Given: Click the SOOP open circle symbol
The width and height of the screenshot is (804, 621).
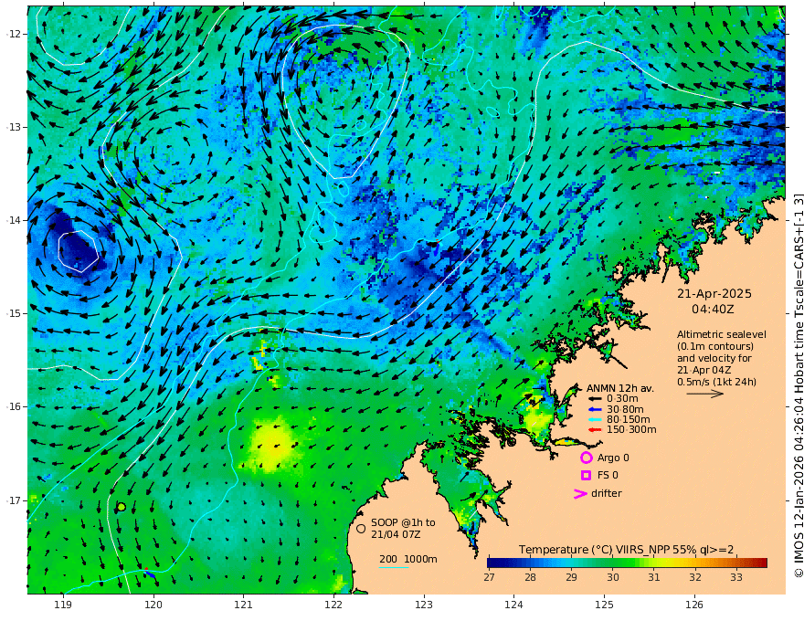Looking at the screenshot, I should (x=361, y=528).
